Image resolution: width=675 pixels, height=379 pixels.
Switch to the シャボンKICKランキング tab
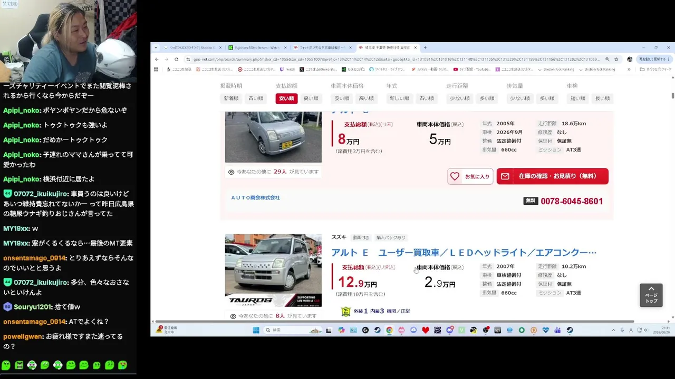pyautogui.click(x=193, y=48)
